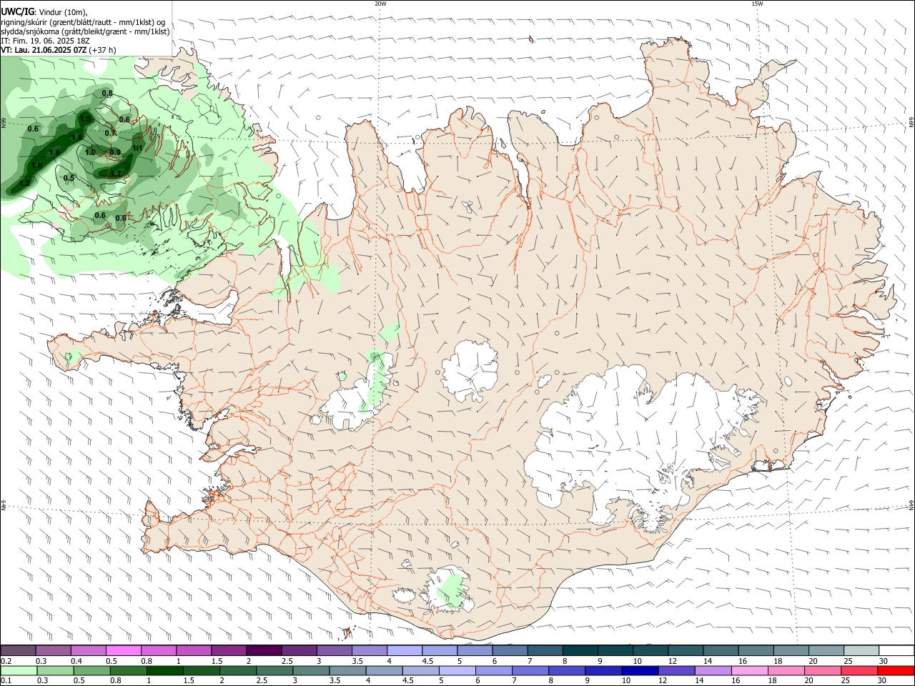Click the lower scale label 0.1

point(6,681)
